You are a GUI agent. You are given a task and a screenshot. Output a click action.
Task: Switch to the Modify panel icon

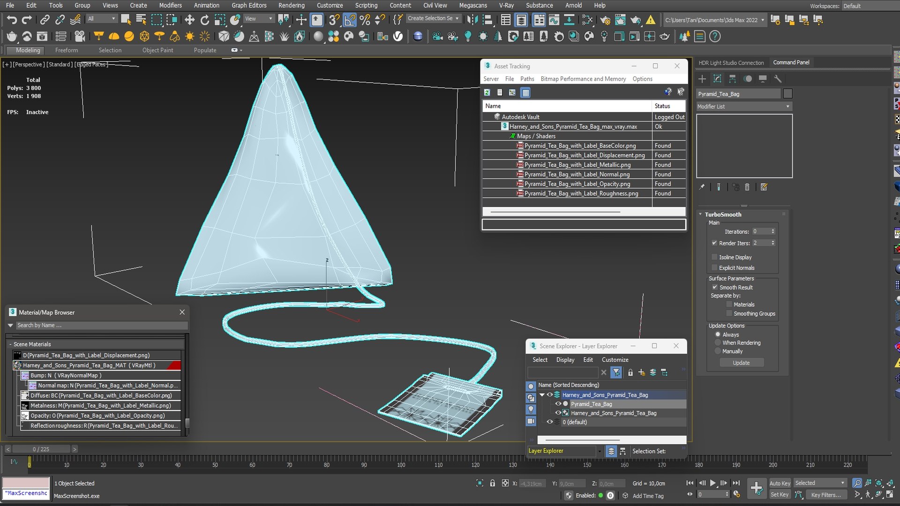(x=717, y=79)
